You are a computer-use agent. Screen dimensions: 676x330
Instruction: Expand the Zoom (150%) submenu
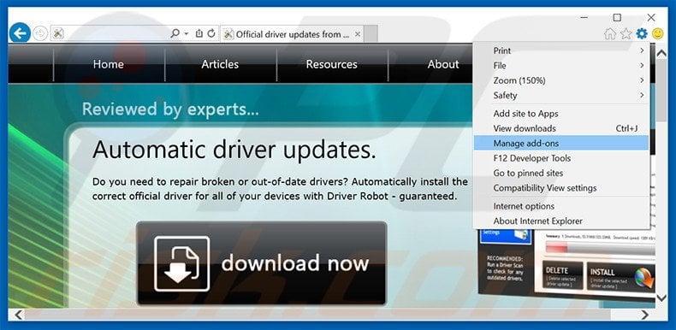click(560, 80)
